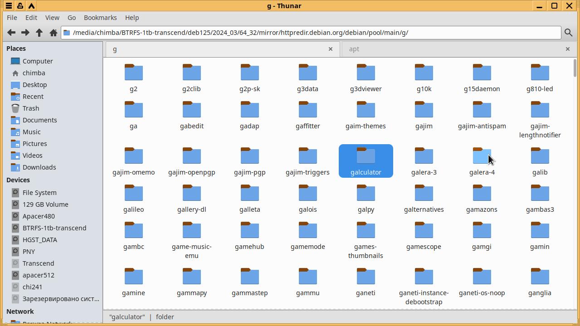Image resolution: width=580 pixels, height=326 pixels.
Task: Select the gambas3 folder icon
Action: [x=540, y=193]
